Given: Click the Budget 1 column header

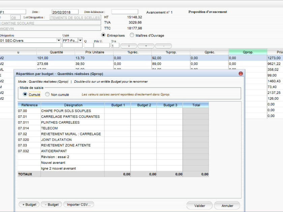Looking at the screenshot, I should pos(118,105).
